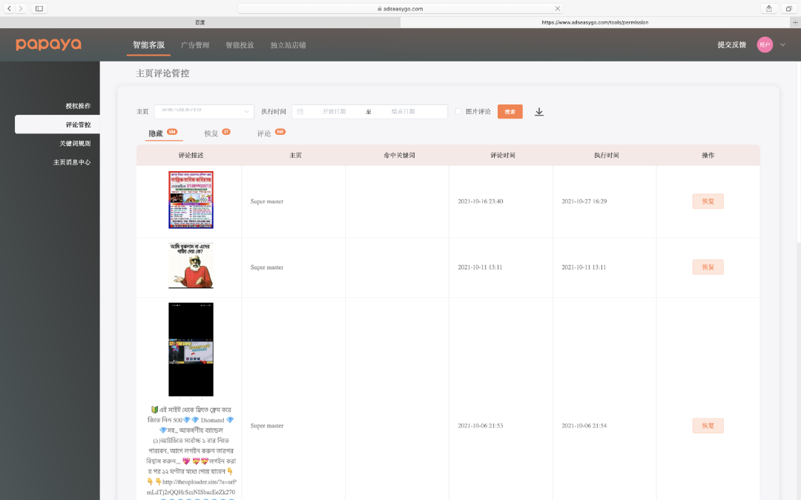This screenshot has width=801, height=500.
Task: Switch to the 恢复 tab with badge 17
Action: [x=211, y=133]
